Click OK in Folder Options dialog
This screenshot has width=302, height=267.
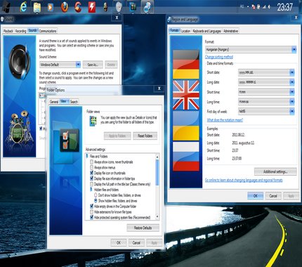coord(119,242)
